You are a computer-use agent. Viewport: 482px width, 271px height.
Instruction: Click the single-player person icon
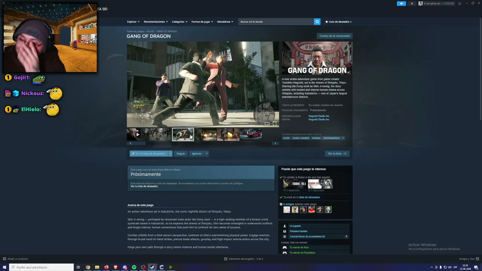(x=285, y=226)
